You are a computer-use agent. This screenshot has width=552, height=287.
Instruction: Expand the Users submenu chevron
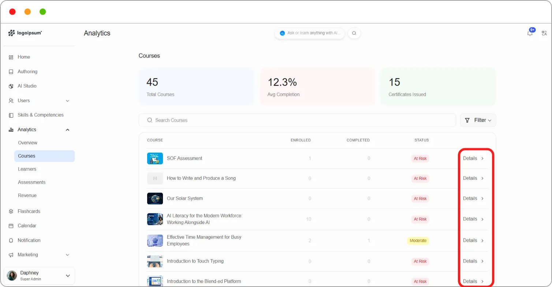point(67,101)
